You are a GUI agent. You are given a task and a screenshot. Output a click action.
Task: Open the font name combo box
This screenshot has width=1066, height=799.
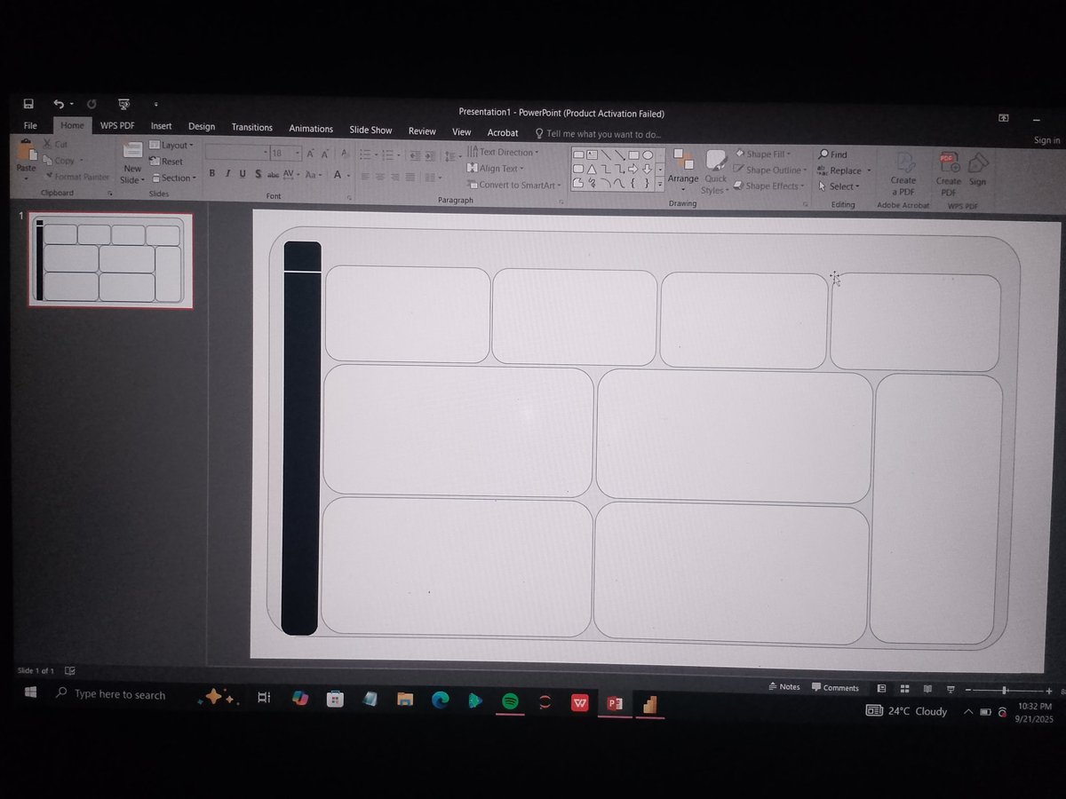coord(237,153)
